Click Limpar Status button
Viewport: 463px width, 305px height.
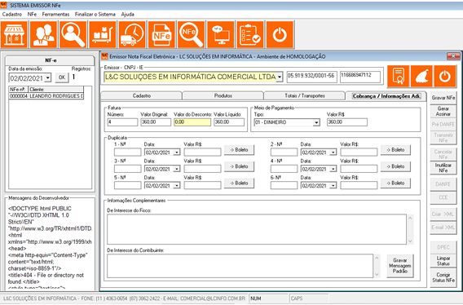pos(443,261)
